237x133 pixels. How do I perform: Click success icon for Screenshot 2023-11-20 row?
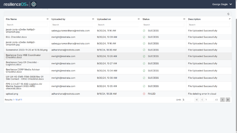tap(144, 50)
